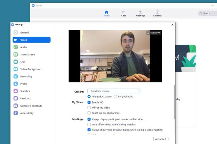
Task: Open the Accessibility settings icon
Action: (16, 113)
